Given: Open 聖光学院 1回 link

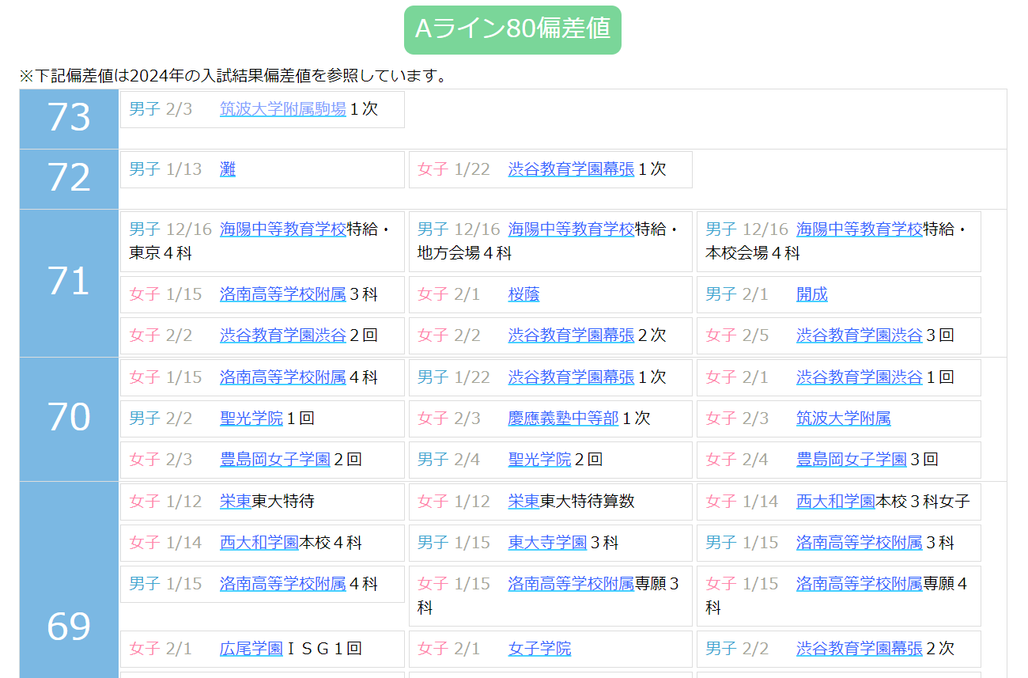Looking at the screenshot, I should (251, 419).
